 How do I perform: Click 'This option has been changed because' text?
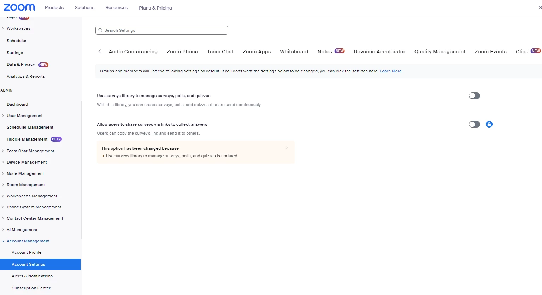[140, 148]
